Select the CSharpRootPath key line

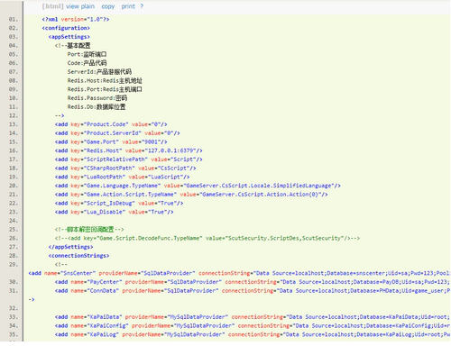tap(125, 168)
